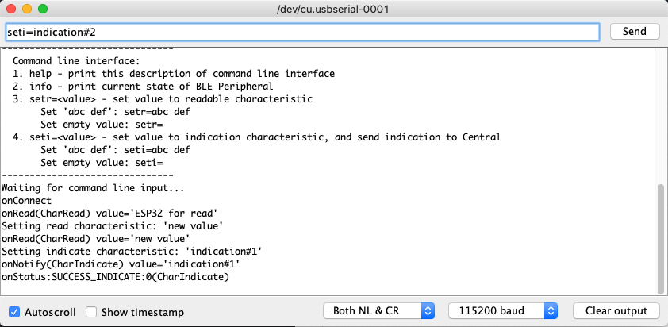Click the /dev/cu.usbserial-0001 window title
This screenshot has width=668, height=327.
(332, 9)
